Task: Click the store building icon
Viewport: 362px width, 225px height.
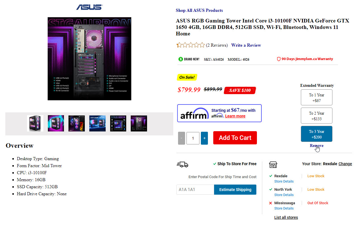Action: click(x=273, y=165)
